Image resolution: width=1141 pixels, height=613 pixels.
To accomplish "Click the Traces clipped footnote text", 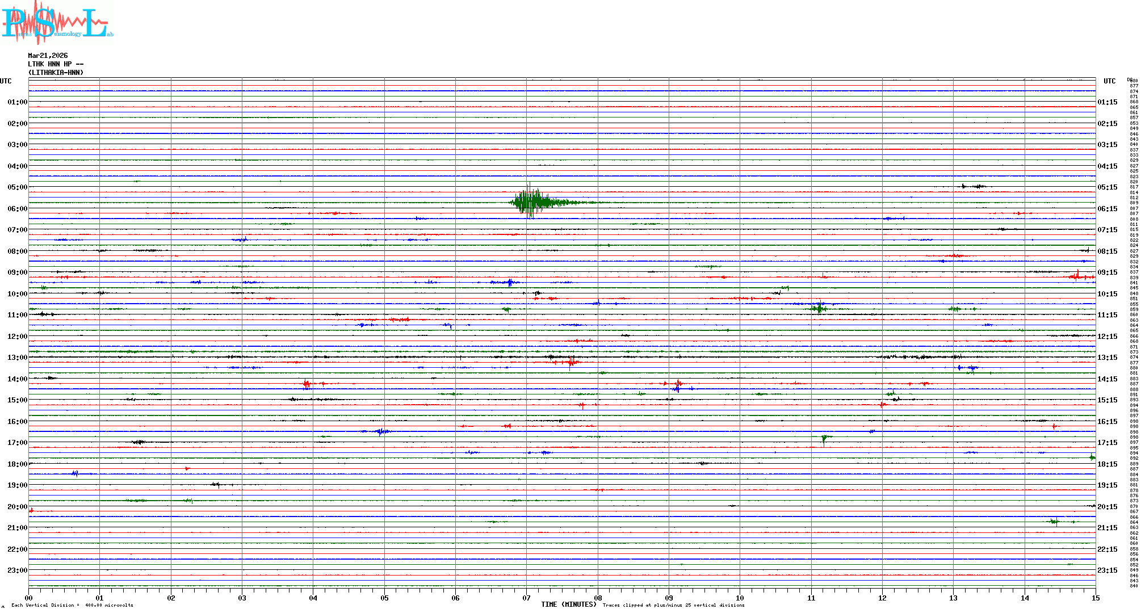I will (673, 606).
